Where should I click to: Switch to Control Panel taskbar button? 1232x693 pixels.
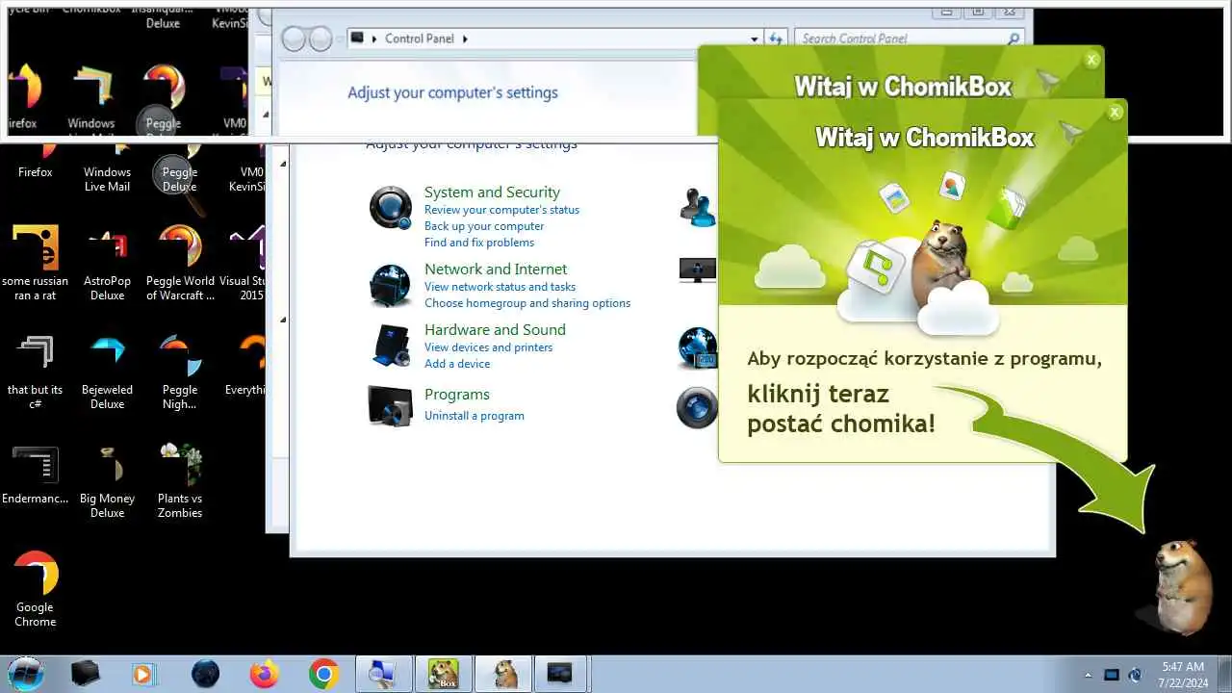click(562, 674)
